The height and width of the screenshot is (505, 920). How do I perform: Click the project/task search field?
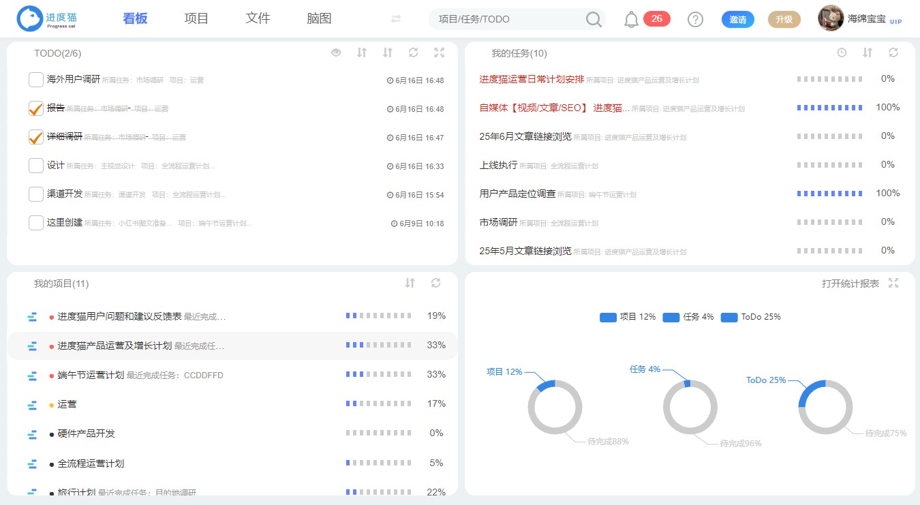[x=511, y=20]
